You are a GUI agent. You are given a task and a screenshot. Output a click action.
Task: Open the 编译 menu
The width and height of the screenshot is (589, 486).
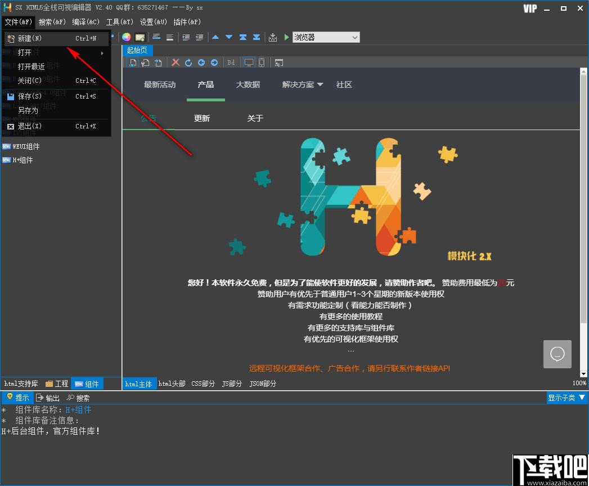tap(86, 22)
